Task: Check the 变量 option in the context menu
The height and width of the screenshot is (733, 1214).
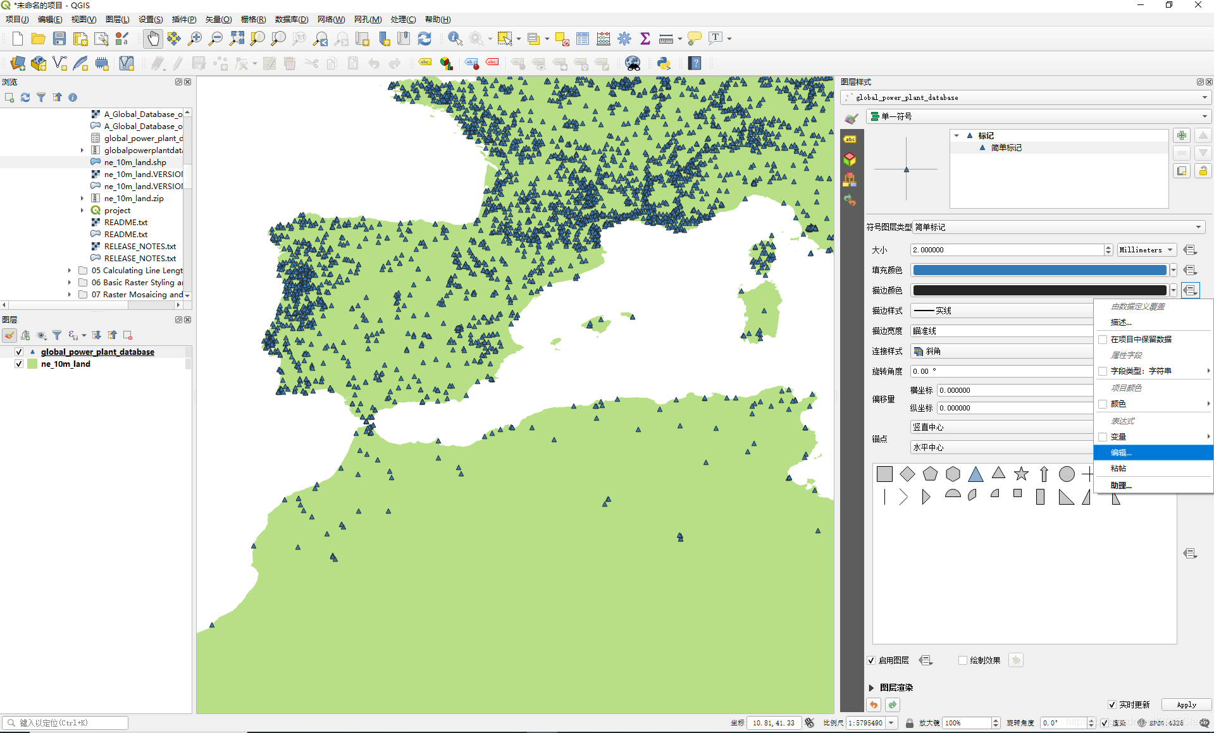Action: pyautogui.click(x=1103, y=436)
